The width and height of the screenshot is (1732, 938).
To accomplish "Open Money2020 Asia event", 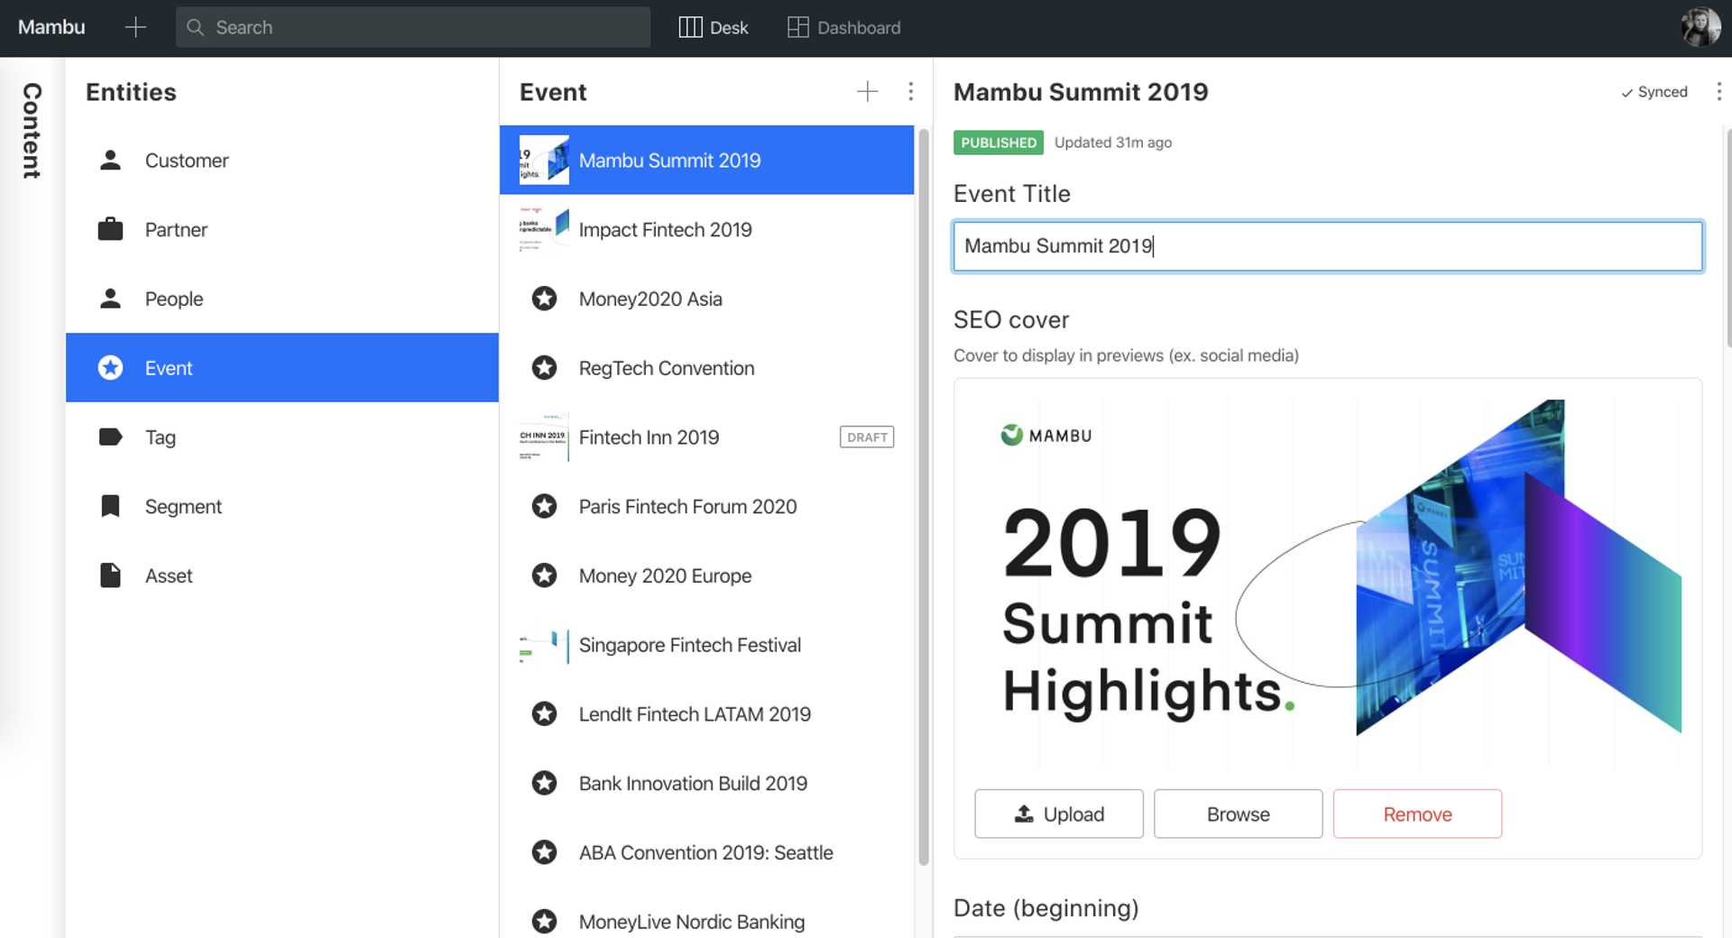I will click(x=706, y=299).
